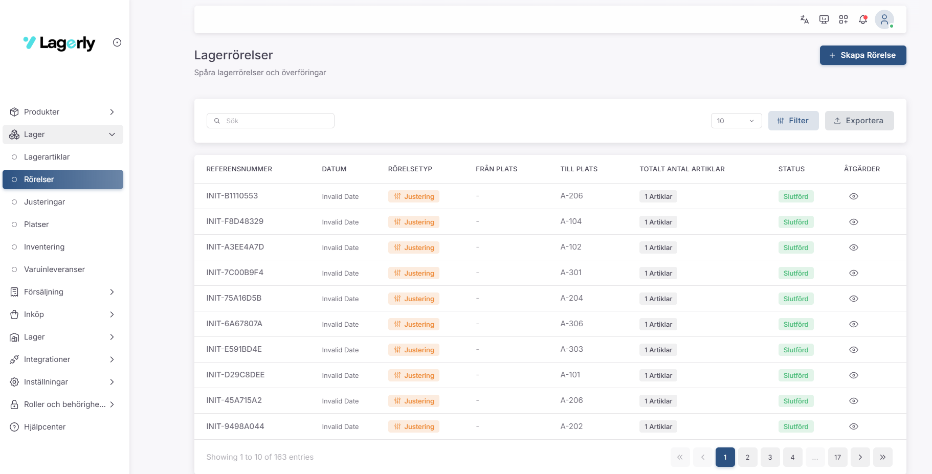Go to Hjälpcenter in the sidebar
Screen dimensions: 932x474
click(45, 427)
